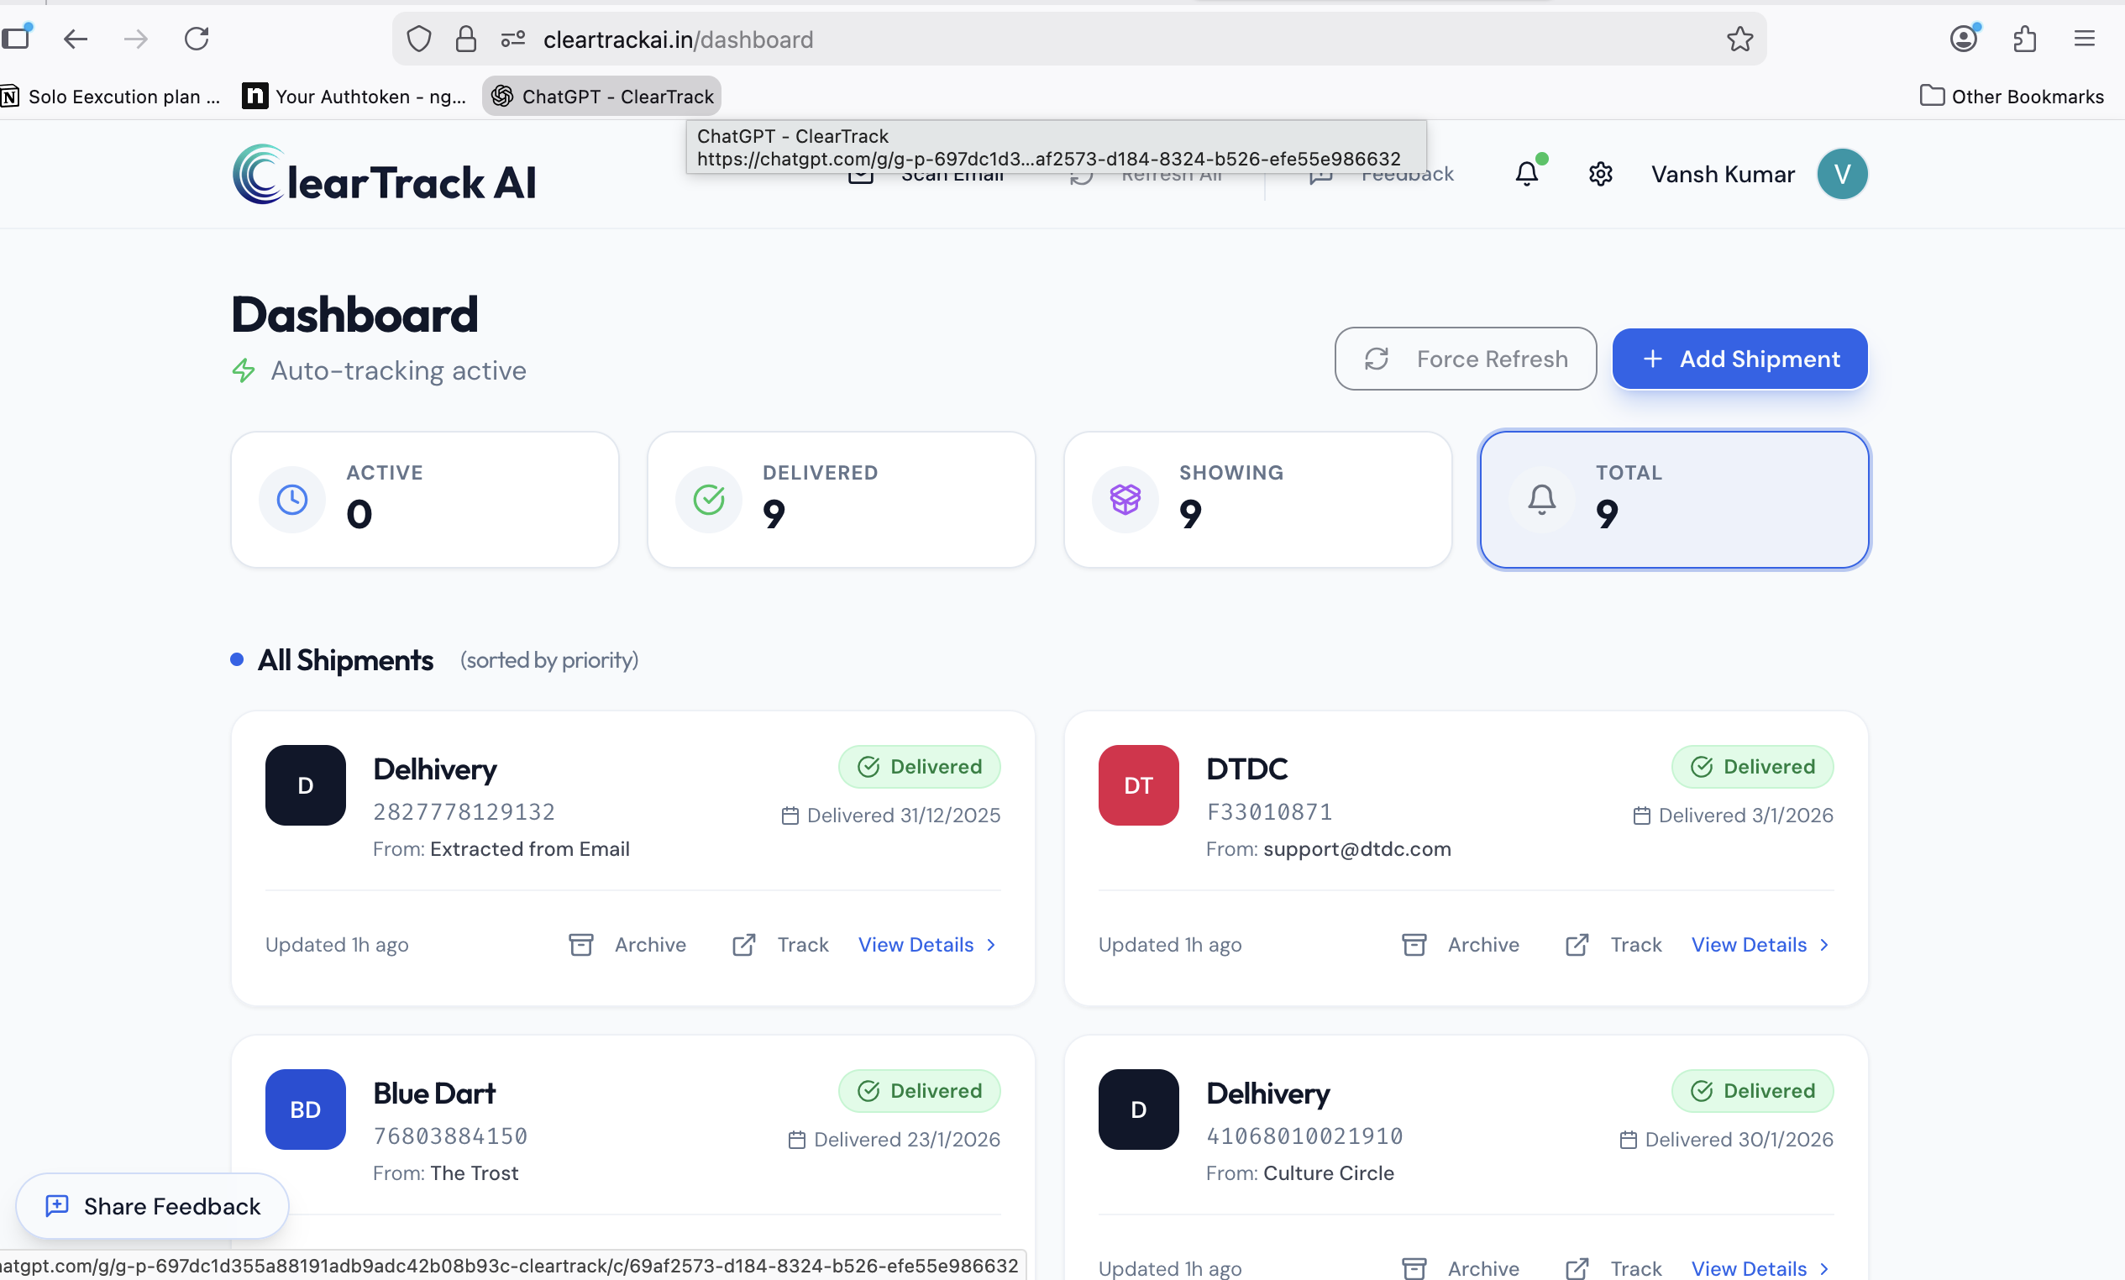Bookmark this page with the star icon
The height and width of the screenshot is (1280, 2125).
click(x=1739, y=39)
